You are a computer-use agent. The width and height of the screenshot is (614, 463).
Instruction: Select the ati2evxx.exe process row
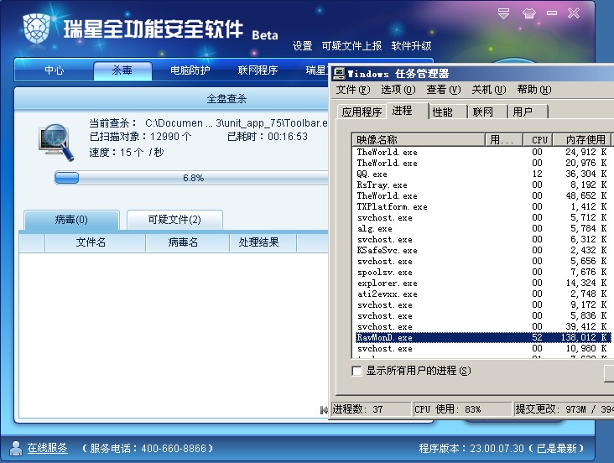(x=481, y=294)
